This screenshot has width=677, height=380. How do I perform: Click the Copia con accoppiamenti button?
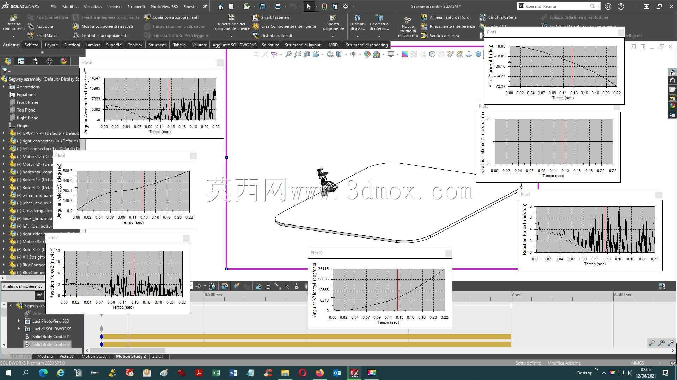171,17
